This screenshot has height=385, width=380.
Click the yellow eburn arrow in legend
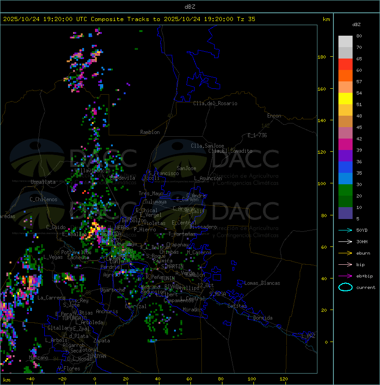[x=345, y=253]
